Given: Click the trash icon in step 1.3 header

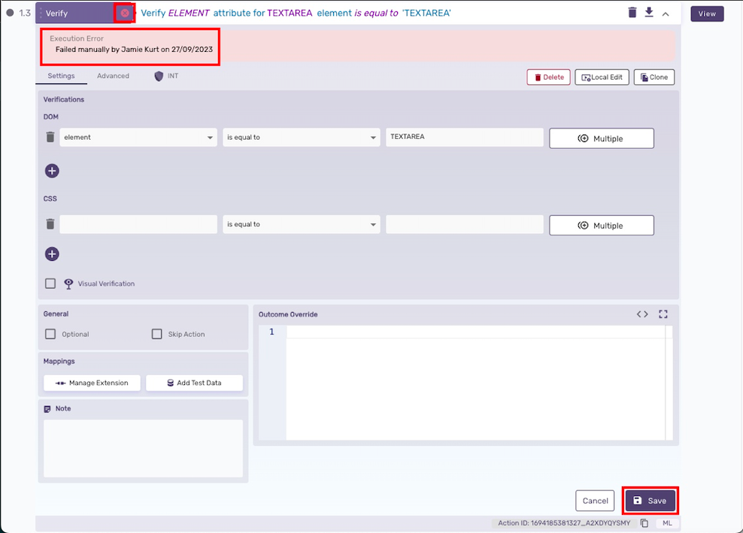Looking at the screenshot, I should tap(632, 13).
